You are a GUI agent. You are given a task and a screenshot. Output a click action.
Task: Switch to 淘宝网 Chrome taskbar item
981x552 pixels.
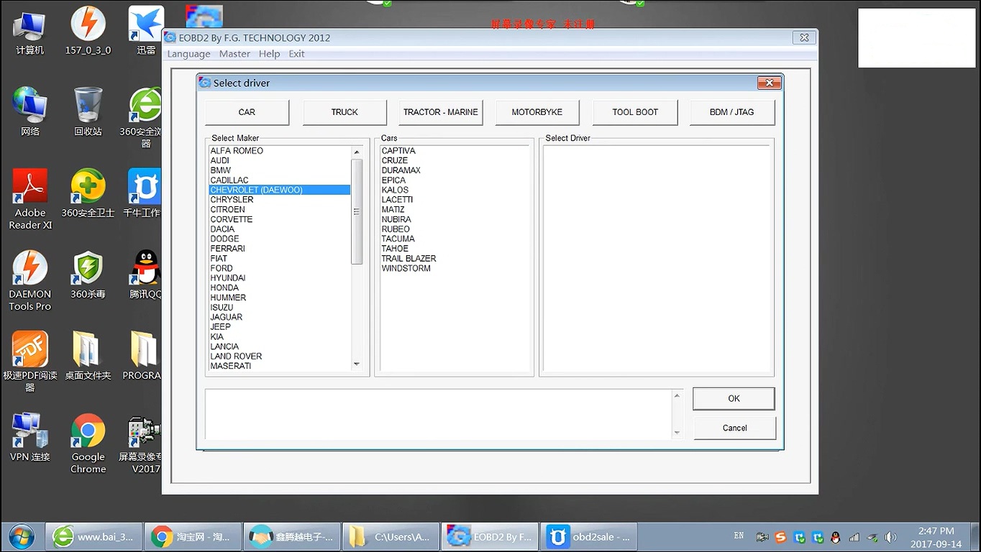tap(191, 537)
